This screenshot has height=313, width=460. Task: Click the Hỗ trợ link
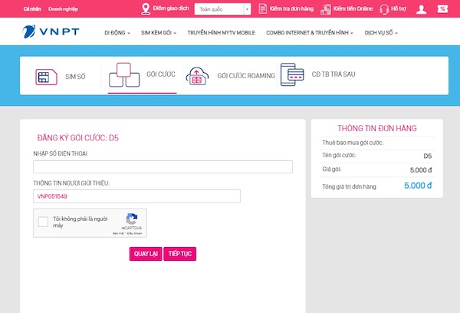(399, 8)
